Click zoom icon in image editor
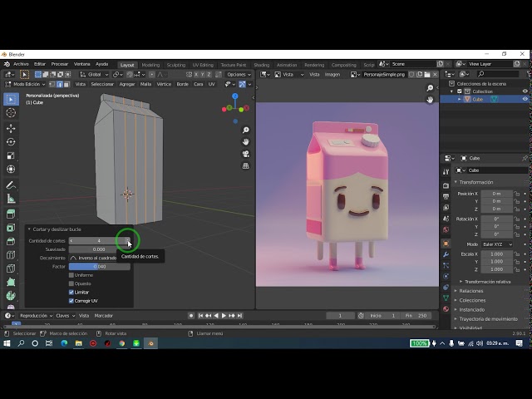The height and width of the screenshot is (399, 532). click(430, 88)
